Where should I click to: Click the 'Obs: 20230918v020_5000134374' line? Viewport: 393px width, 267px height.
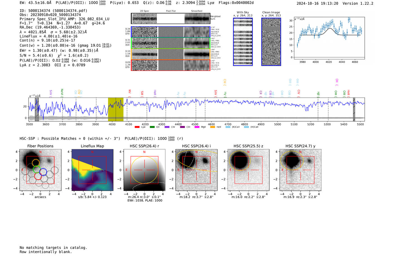click(50, 15)
